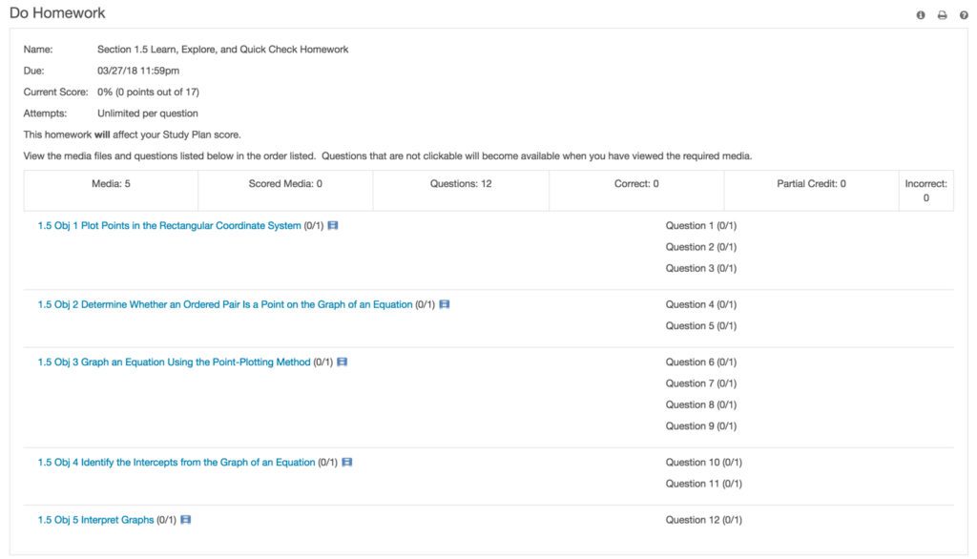Open 1.5 Obj 5 Interpret Graphs link
Viewport: 977px width, 559px height.
pyautogui.click(x=95, y=520)
